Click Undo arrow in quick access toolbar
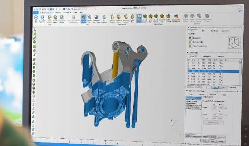249x146 pixels. coord(57,9)
